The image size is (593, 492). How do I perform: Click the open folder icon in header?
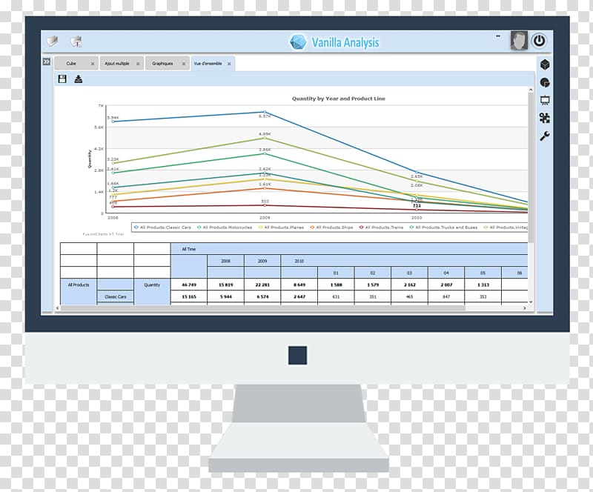click(x=53, y=41)
